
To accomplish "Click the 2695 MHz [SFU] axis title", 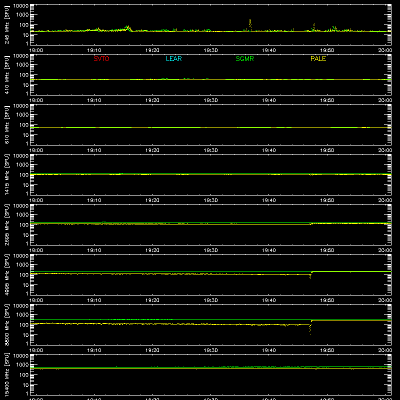I will point(7,224).
